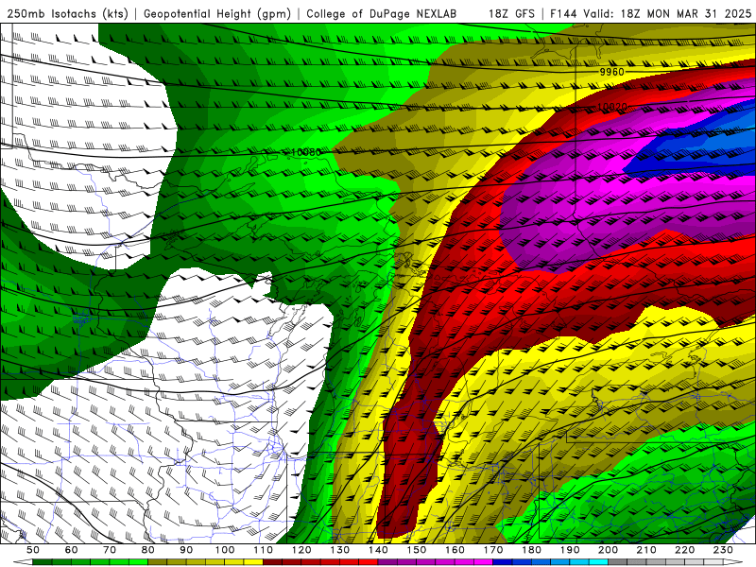756x567 pixels.
Task: Pick the dark blue swatch under the 170 label
Action: pos(503,562)
